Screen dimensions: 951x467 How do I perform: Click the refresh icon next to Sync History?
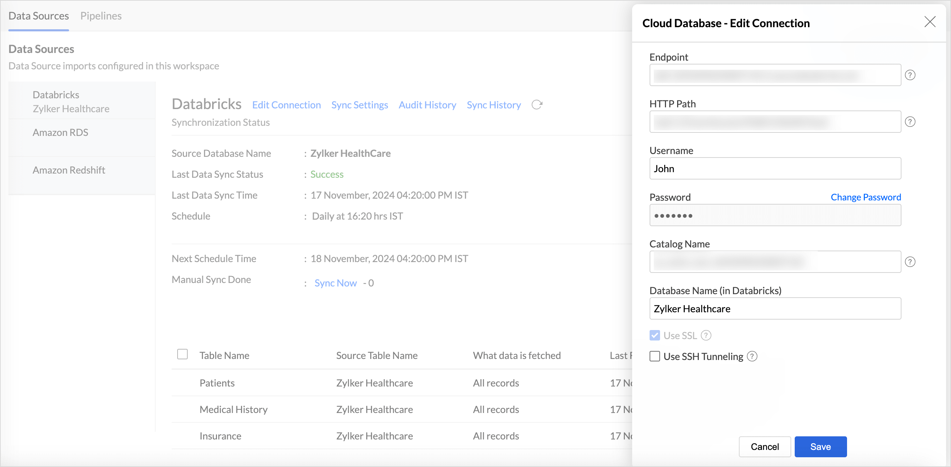coord(537,105)
